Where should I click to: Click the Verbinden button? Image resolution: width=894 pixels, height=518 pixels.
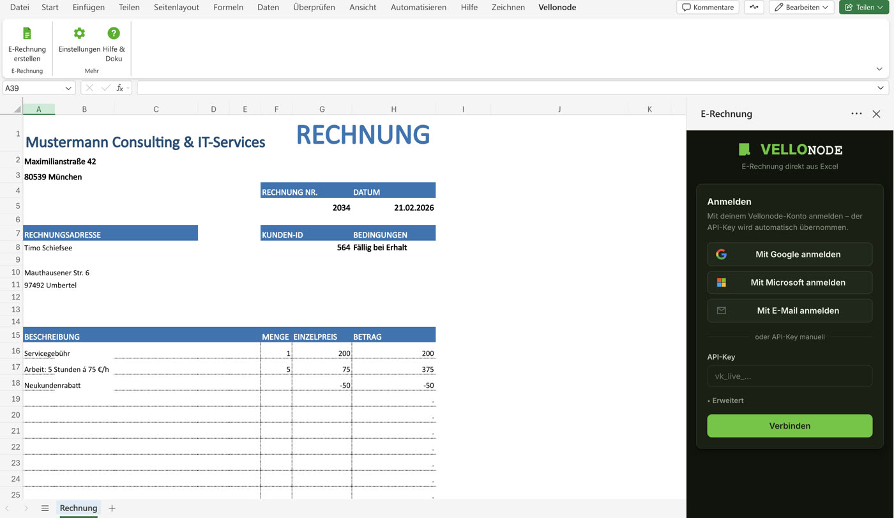click(790, 426)
